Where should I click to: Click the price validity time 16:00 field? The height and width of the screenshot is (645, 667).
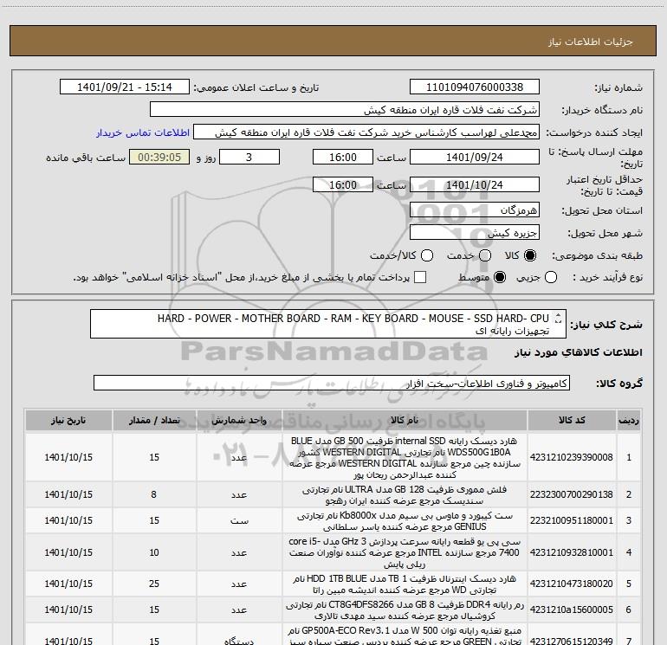click(343, 184)
